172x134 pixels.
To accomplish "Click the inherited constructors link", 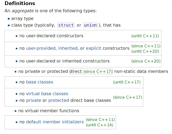I will [x=68, y=48].
